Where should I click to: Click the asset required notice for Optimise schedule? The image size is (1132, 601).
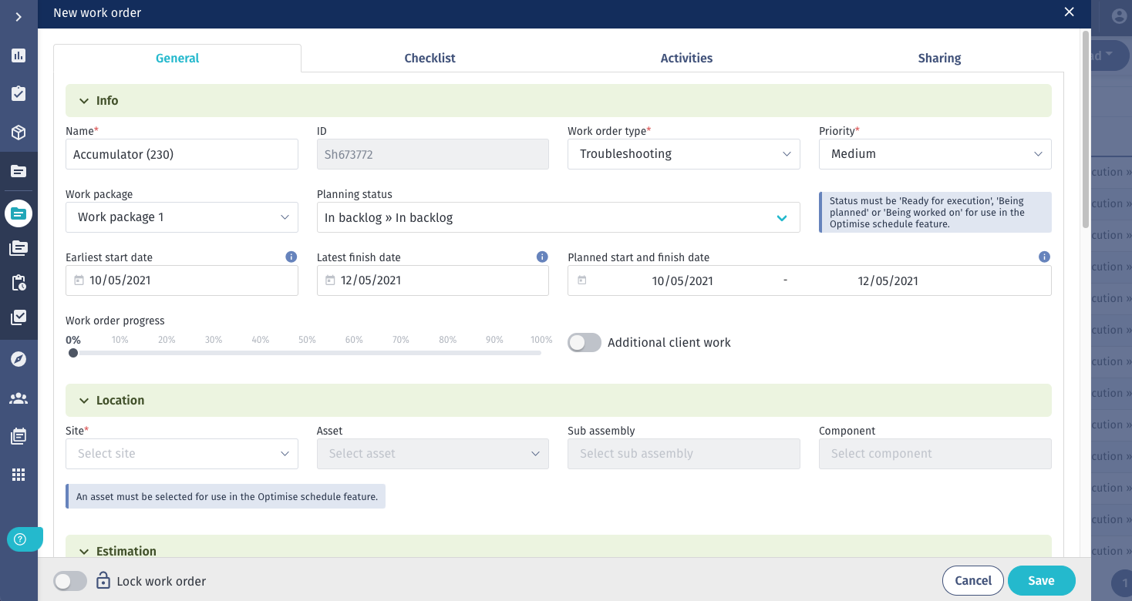[226, 497]
